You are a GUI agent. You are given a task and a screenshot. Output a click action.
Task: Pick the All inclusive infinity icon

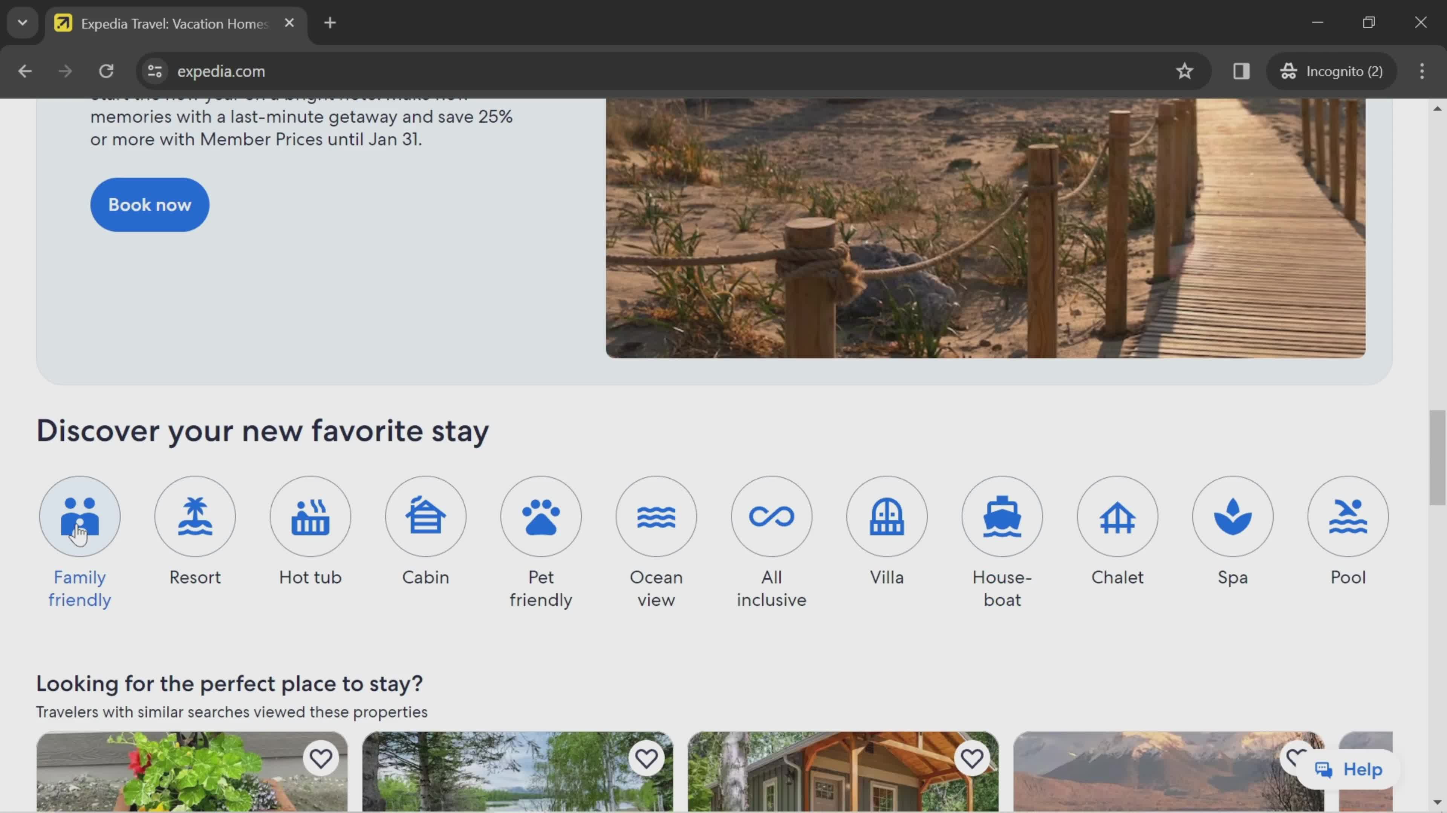[772, 516]
